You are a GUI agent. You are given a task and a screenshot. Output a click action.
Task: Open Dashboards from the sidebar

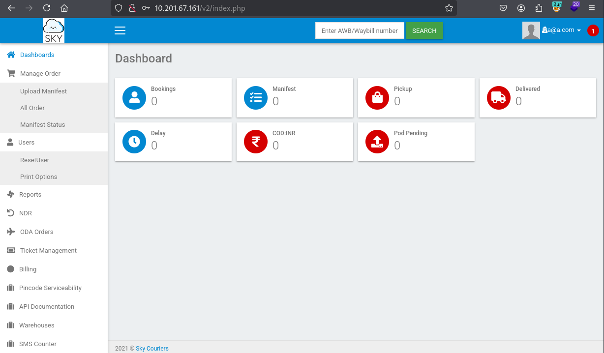click(54, 55)
